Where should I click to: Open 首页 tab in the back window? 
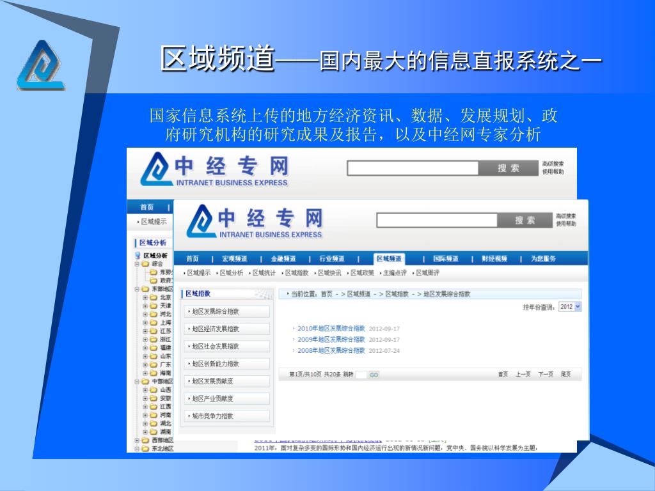(147, 207)
